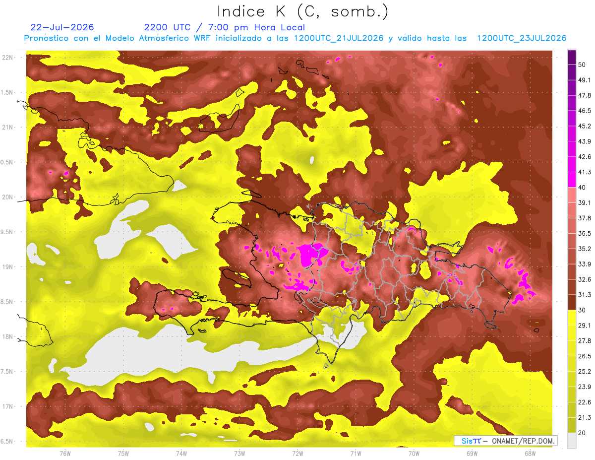Click the '36.5' color scale value
The image size is (595, 460).
click(x=586, y=233)
